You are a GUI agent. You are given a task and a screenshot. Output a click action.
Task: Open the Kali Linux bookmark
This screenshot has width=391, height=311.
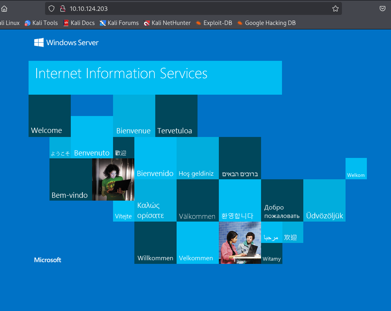[x=10, y=23]
